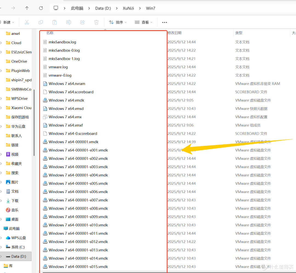Select file mksSandbox-0.log

[64, 50]
